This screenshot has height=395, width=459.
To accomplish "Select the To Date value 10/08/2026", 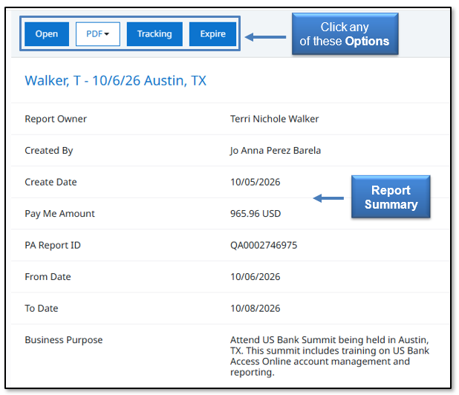I will coord(255,308).
